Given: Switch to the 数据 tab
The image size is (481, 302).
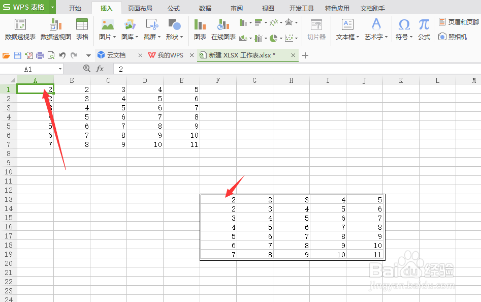Looking at the screenshot, I should coord(205,8).
